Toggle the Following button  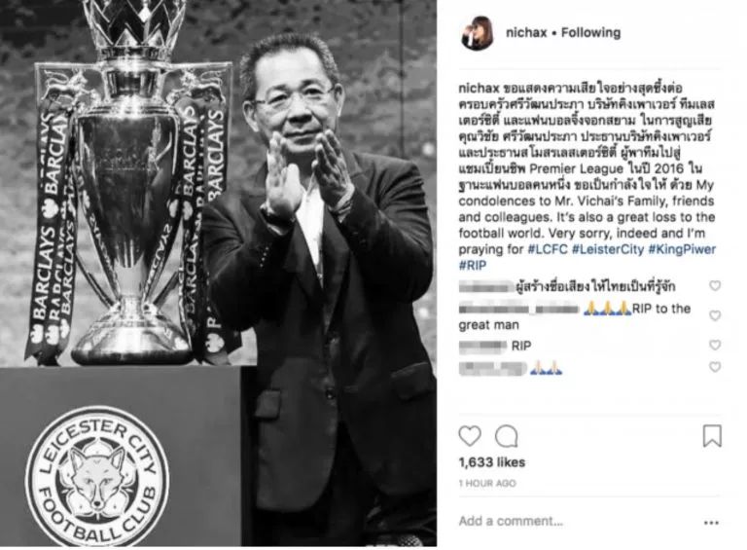pyautogui.click(x=590, y=32)
